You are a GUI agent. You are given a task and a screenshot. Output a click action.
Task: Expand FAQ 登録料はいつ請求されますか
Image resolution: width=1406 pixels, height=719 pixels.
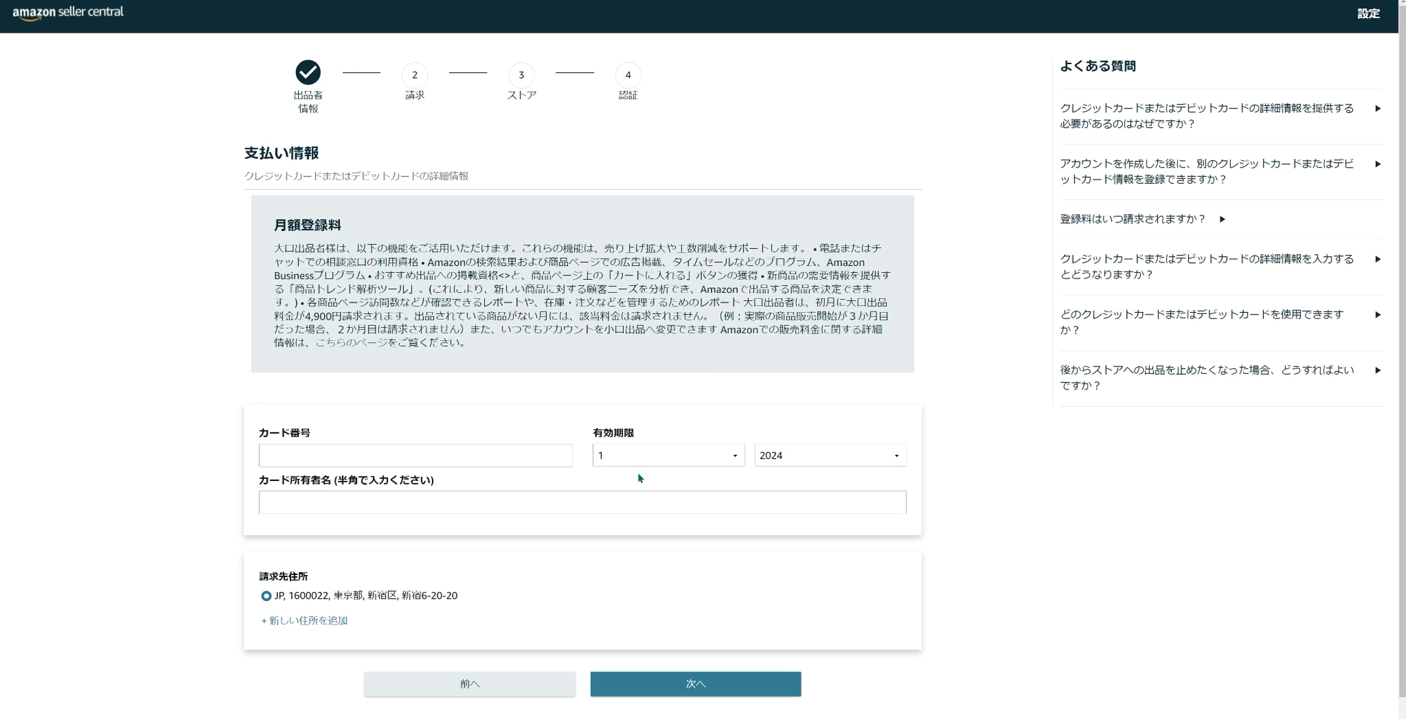tap(1143, 219)
